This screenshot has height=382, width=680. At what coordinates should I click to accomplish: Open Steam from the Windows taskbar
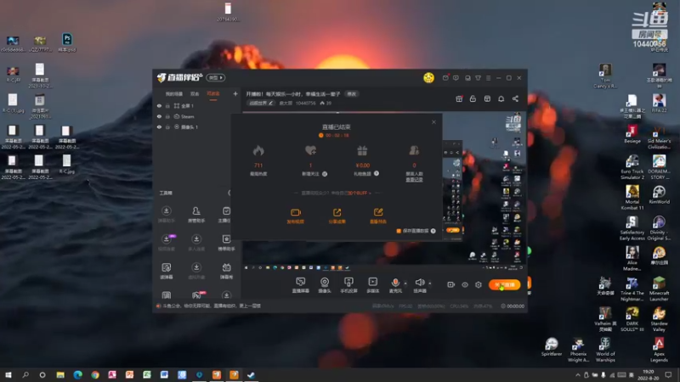pyautogui.click(x=251, y=375)
